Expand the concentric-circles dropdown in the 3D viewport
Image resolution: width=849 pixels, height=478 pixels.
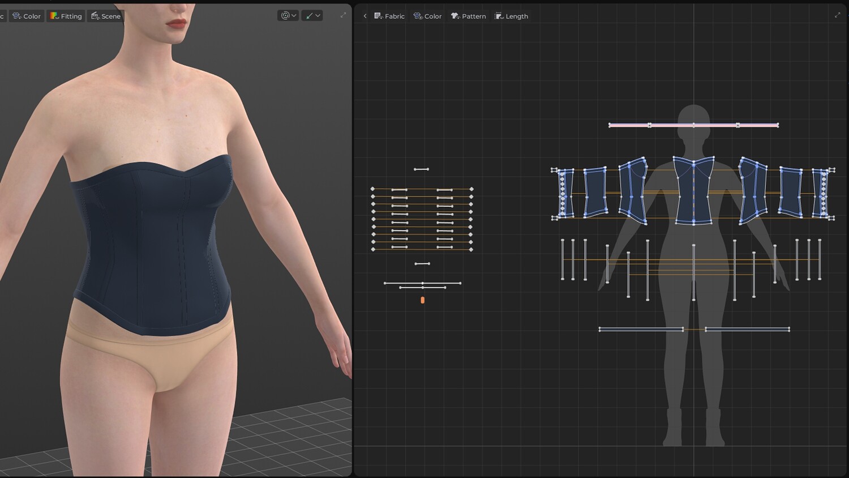tap(289, 16)
